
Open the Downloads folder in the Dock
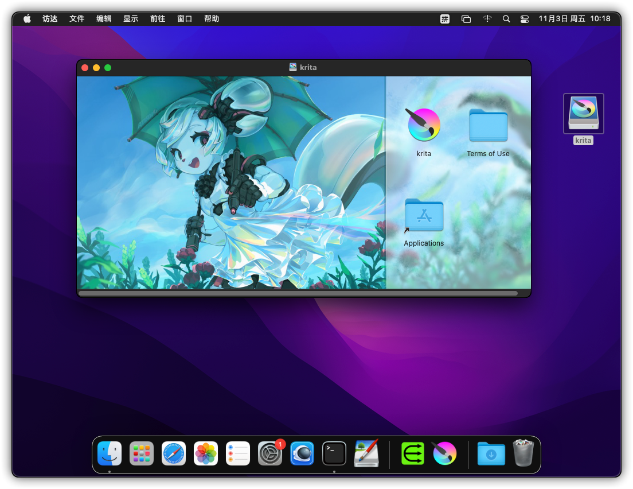491,453
